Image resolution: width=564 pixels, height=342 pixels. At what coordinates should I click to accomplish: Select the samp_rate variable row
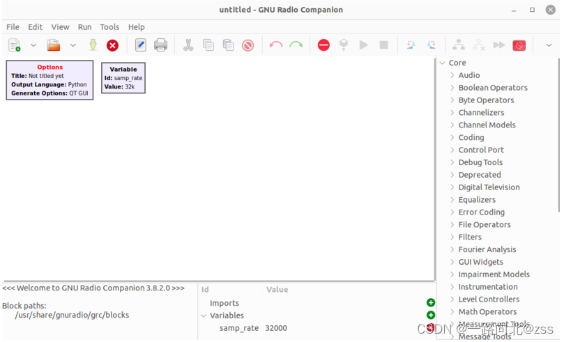[317, 328]
